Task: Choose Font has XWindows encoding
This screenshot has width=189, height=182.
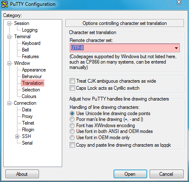Action: tap(72, 125)
